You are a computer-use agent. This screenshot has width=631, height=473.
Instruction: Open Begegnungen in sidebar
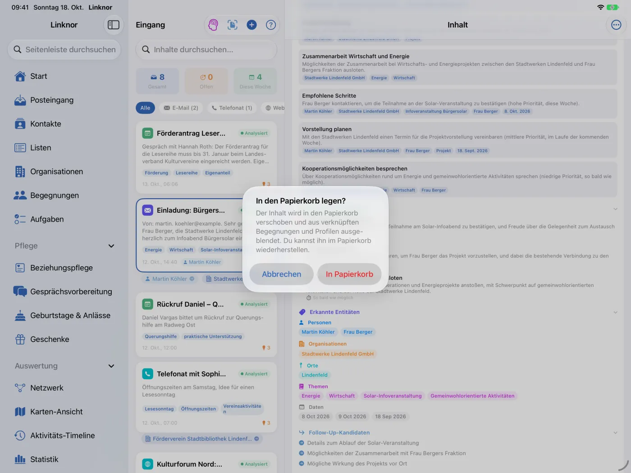click(x=64, y=196)
